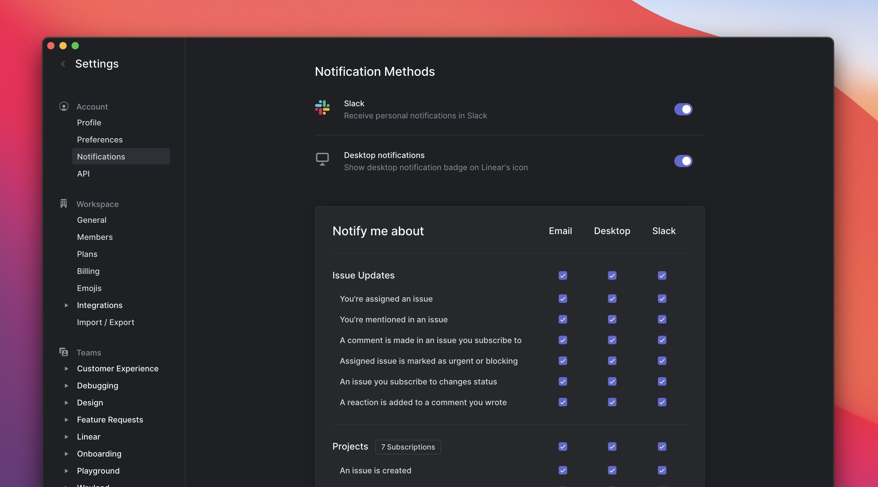
Task: Uncheck Email for You're assigned an issue
Action: pyautogui.click(x=563, y=299)
